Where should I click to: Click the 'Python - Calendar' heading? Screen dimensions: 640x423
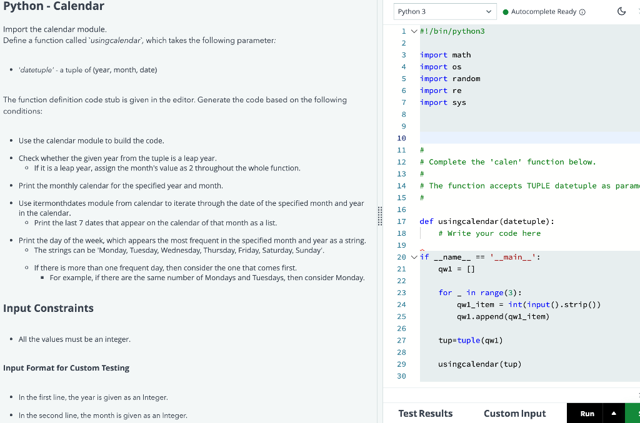pos(54,6)
